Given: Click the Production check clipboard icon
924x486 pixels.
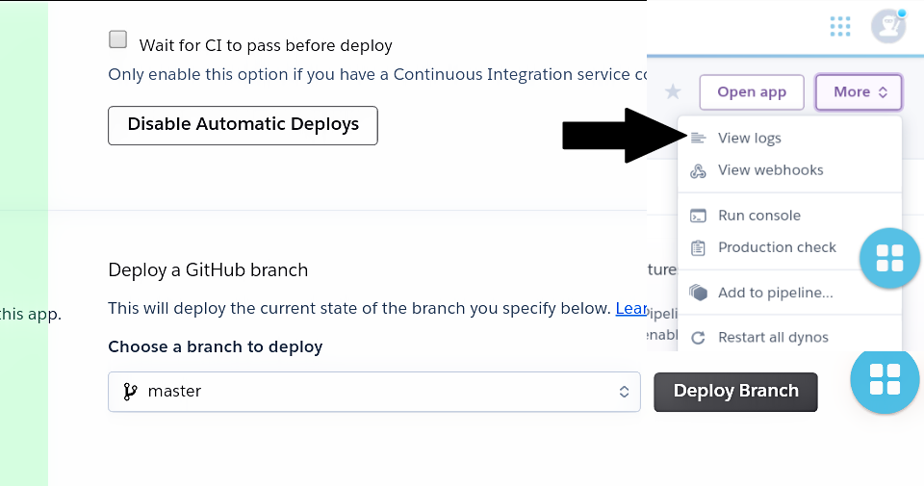Looking at the screenshot, I should coord(698,248).
